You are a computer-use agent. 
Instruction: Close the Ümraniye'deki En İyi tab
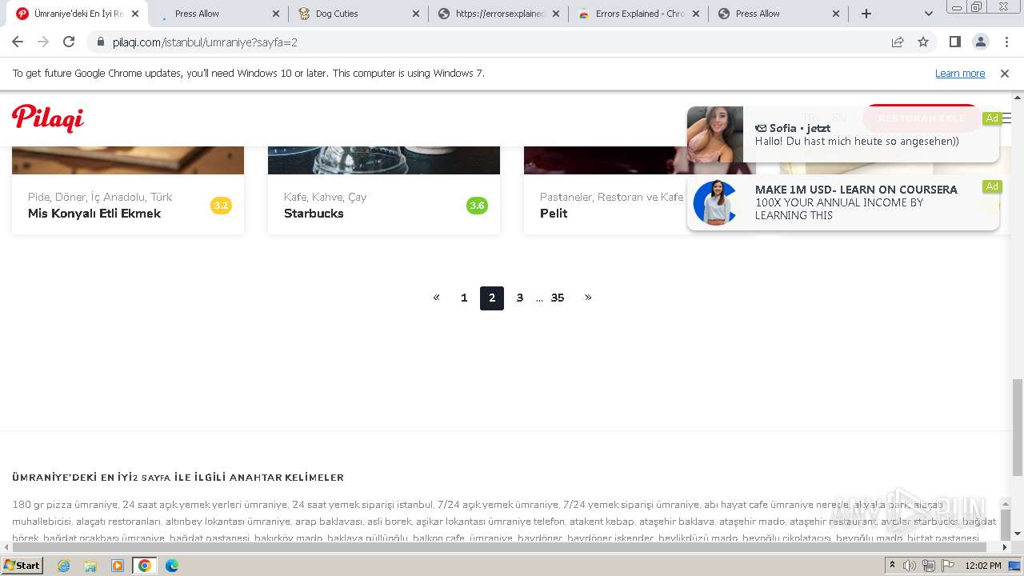pyautogui.click(x=136, y=14)
